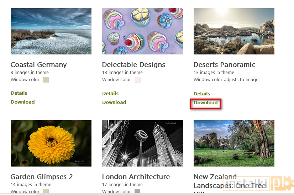This screenshot has height=195, width=294.
Task: Click the London Architecture theme title
Action: tap(136, 177)
